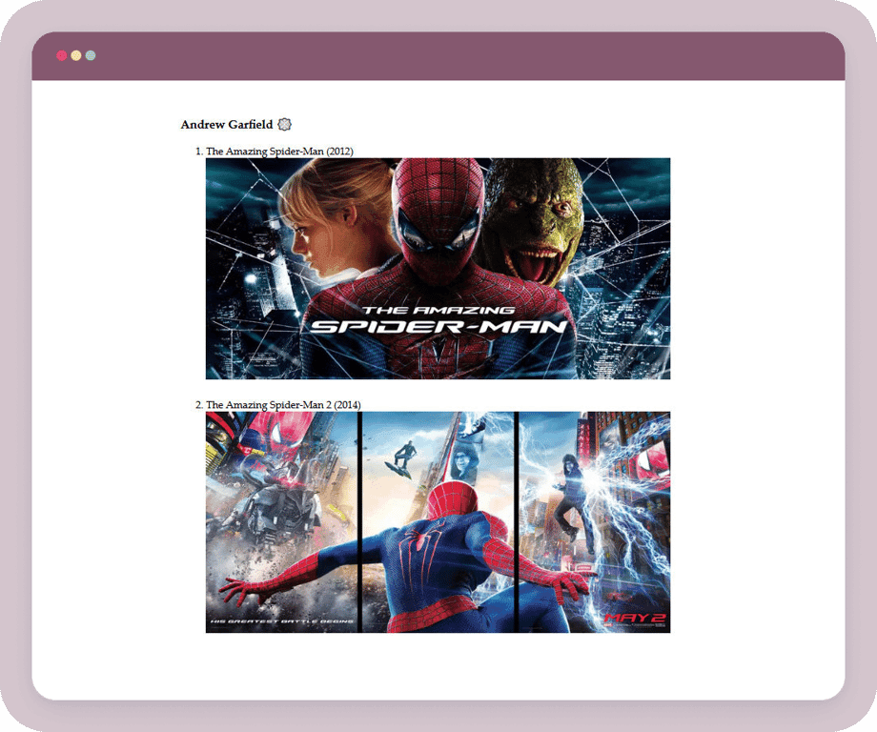Click the red dot in window header
This screenshot has height=732, width=877.
pos(62,55)
